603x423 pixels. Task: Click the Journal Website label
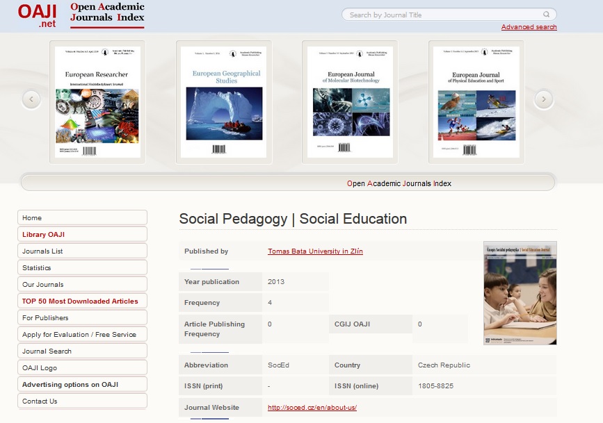pyautogui.click(x=211, y=407)
